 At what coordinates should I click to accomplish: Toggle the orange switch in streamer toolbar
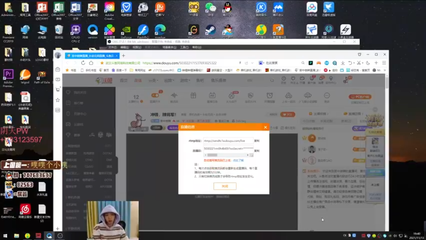155,95
